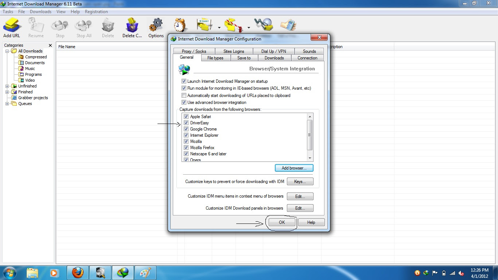Screen dimensions: 498x280
Task: Open the Stop Queue dropdown arrow
Action: (x=249, y=27)
